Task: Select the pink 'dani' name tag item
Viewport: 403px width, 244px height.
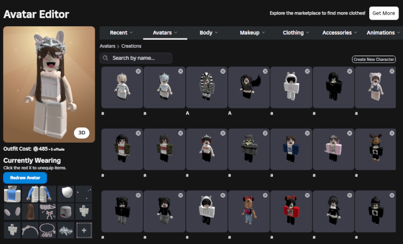Action: (48, 230)
